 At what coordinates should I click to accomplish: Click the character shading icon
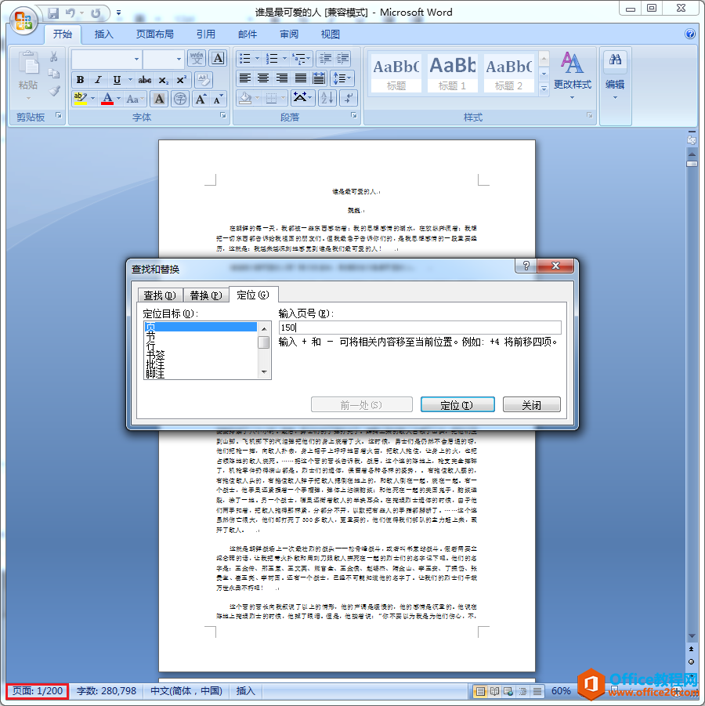pos(159,99)
